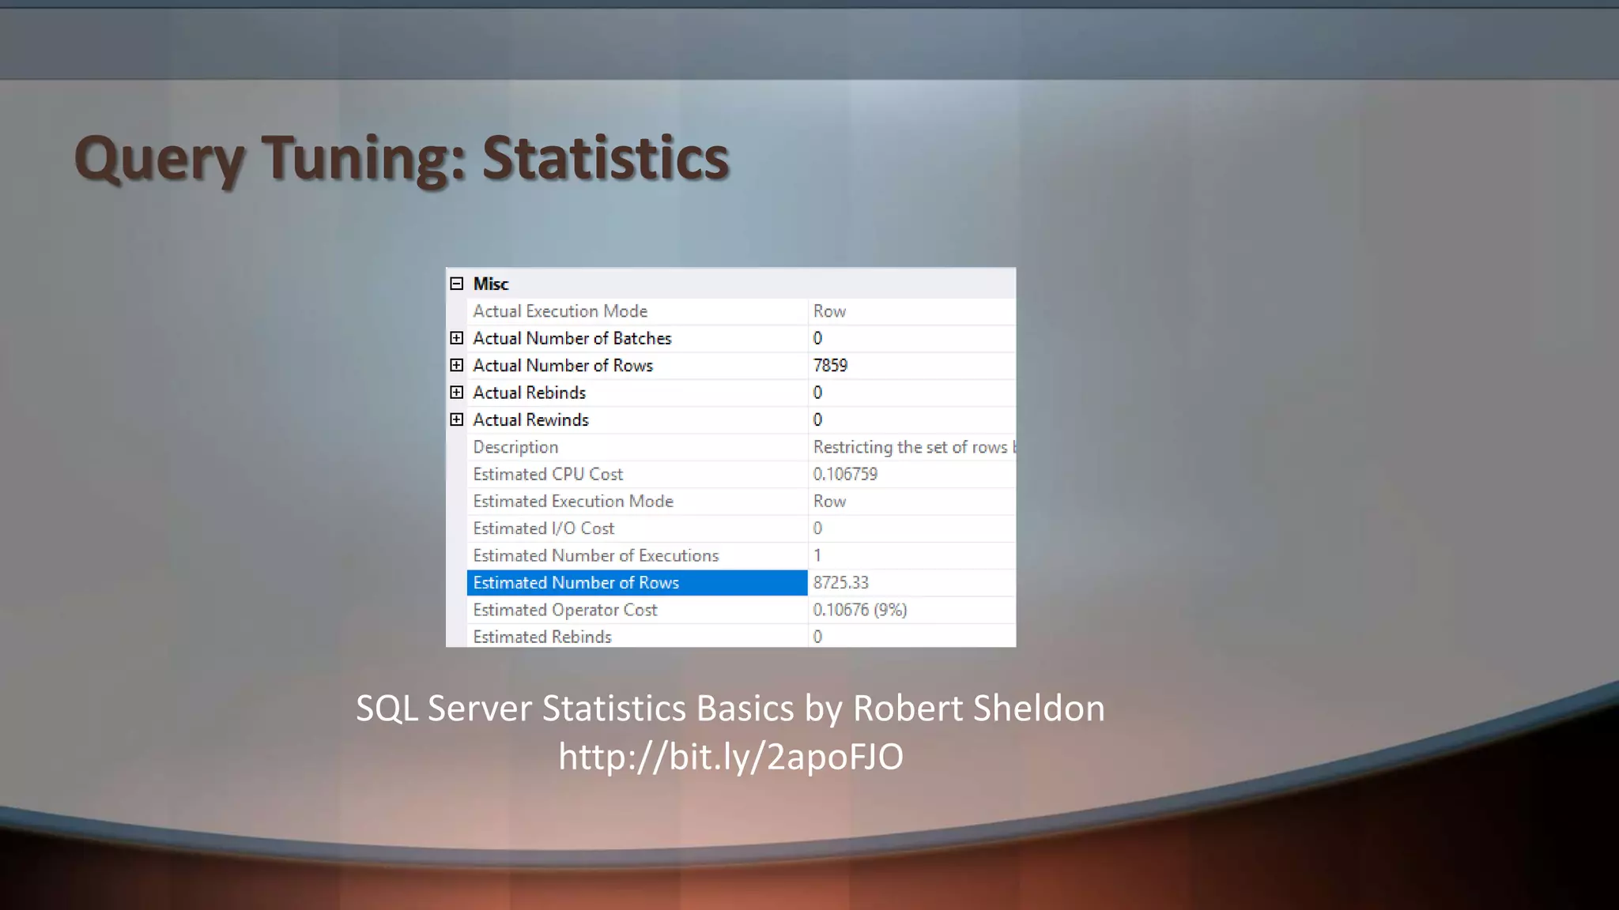Expand the Actual Rebinds property
This screenshot has height=910, width=1619.
[456, 393]
